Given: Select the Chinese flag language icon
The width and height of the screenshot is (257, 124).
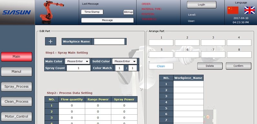Looking at the screenshot, I should [x=233, y=10].
